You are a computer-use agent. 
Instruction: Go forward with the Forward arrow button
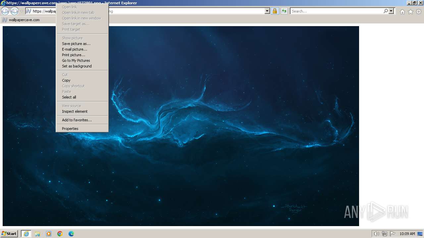coord(14,11)
